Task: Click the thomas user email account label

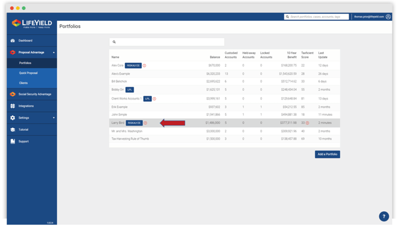Action: tap(369, 17)
